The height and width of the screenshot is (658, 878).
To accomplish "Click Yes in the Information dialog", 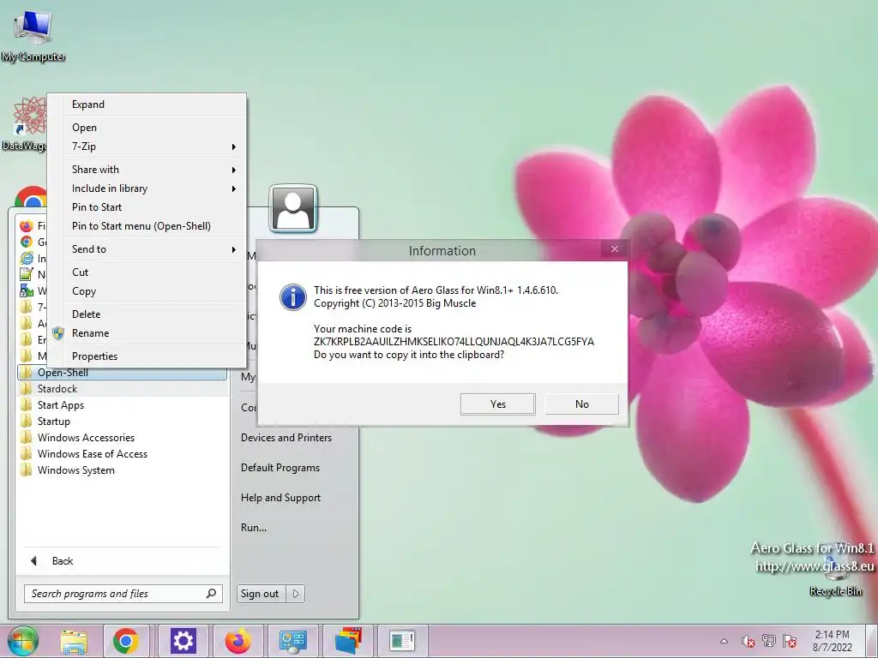I will click(x=498, y=404).
